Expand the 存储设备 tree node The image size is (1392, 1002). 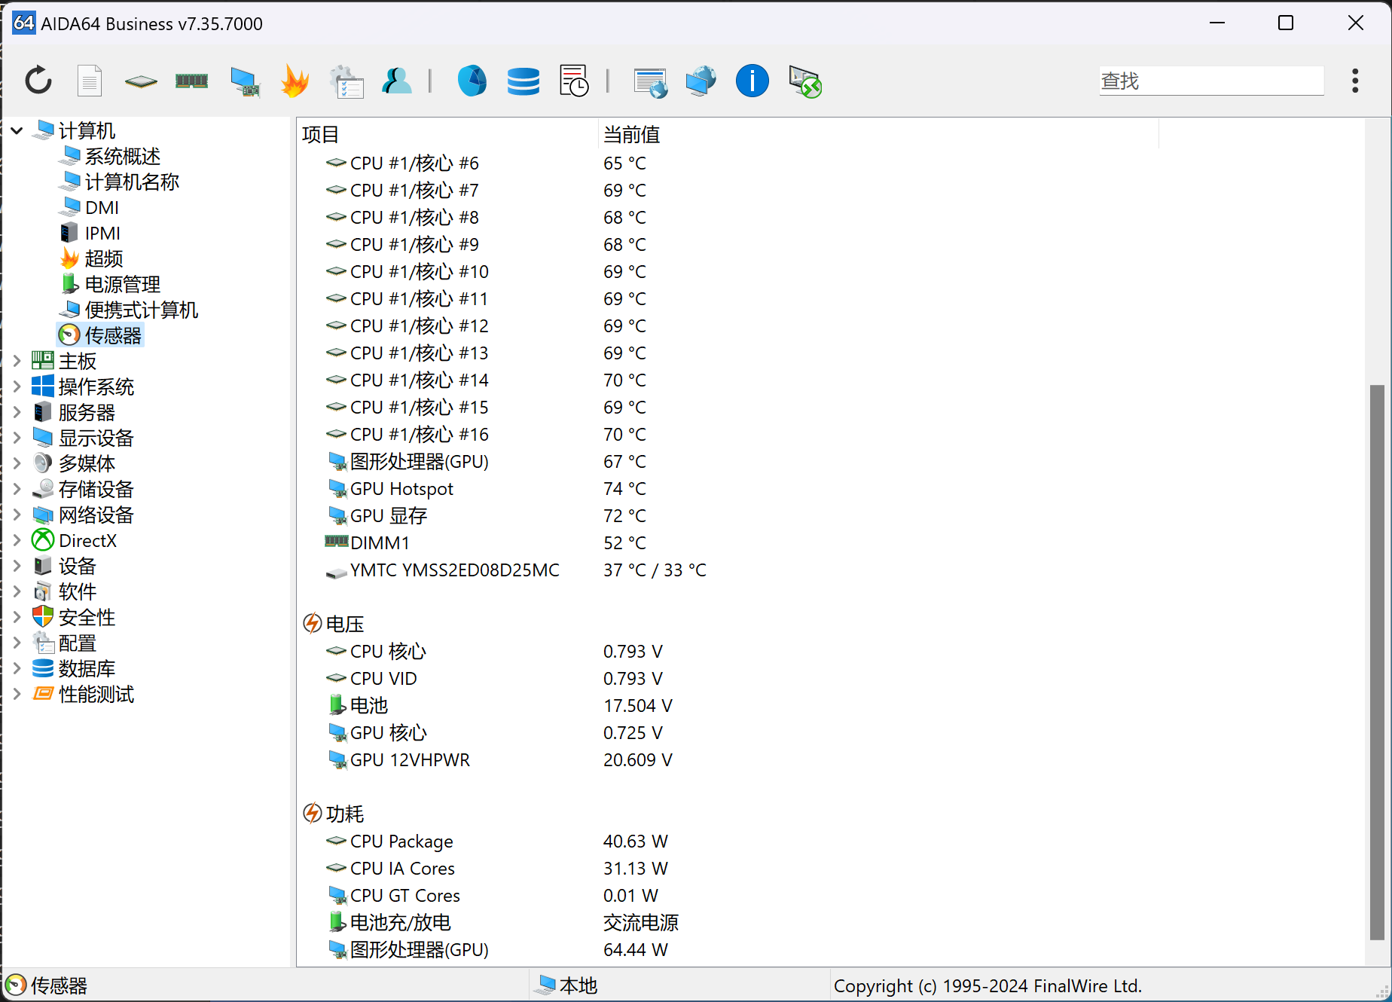17,489
